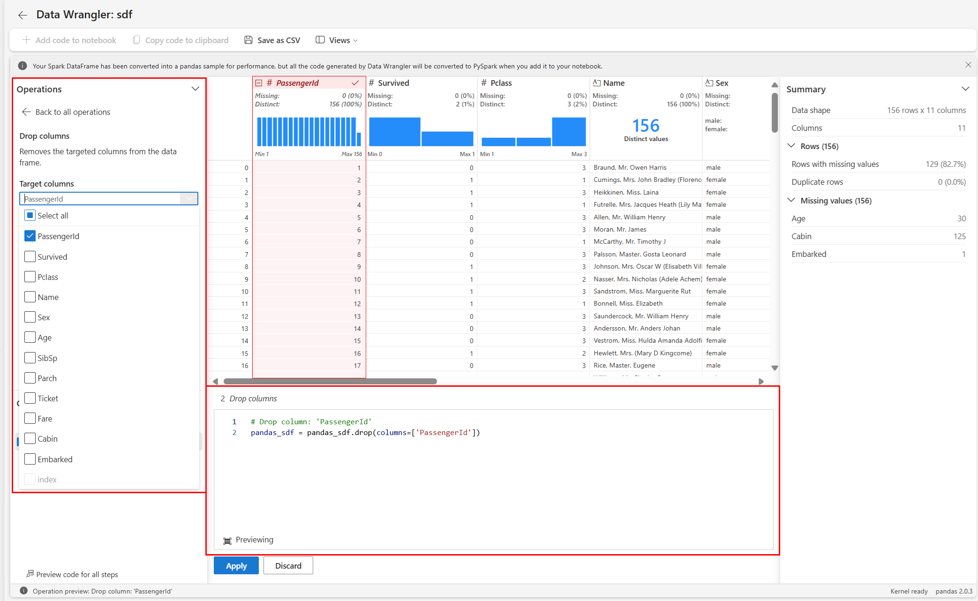978x601 pixels.
Task: Click the Cabin missing values row
Action: pyautogui.click(x=878, y=236)
